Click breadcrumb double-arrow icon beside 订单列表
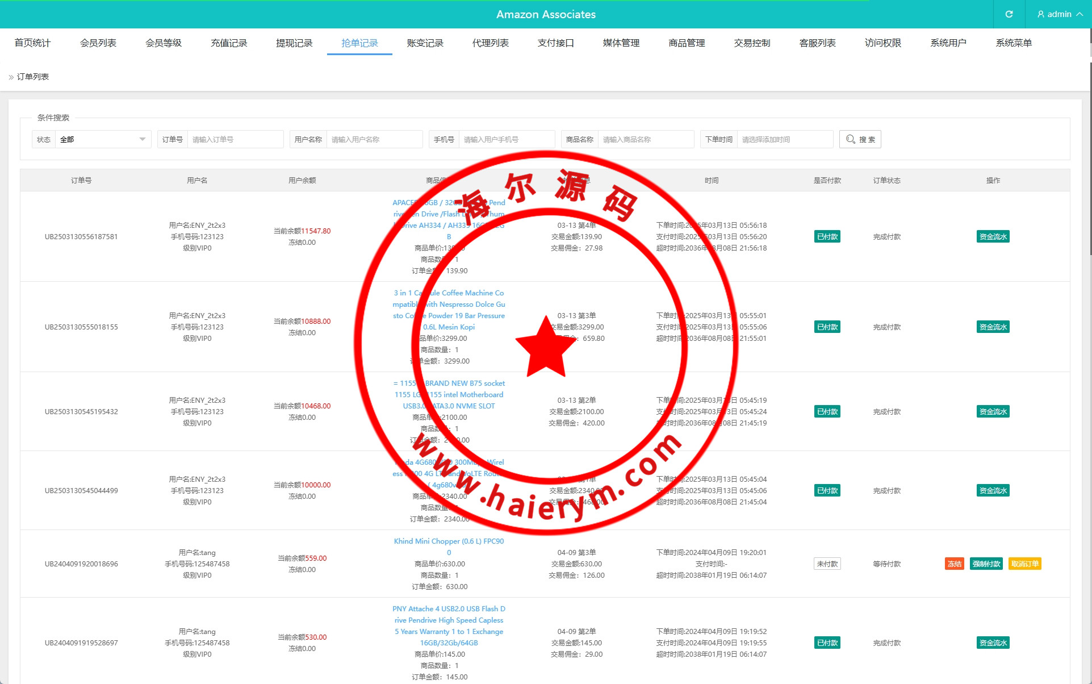 (x=11, y=77)
